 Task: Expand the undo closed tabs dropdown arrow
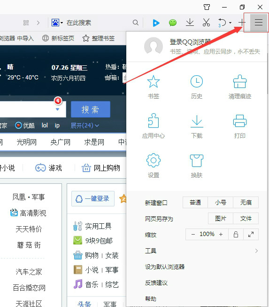231,23
